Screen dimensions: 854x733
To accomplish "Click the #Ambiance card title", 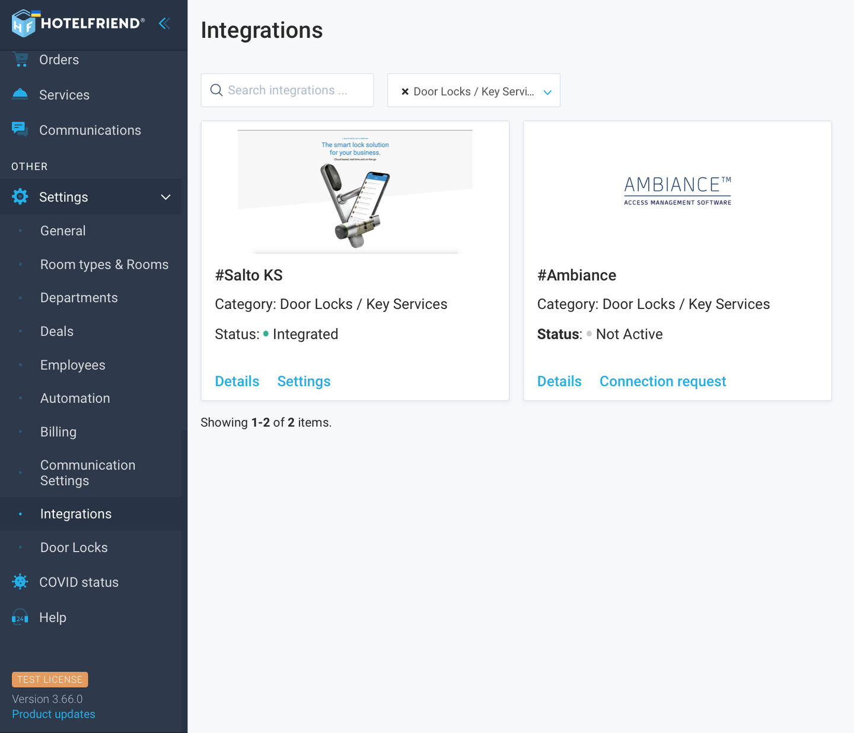I will [576, 275].
